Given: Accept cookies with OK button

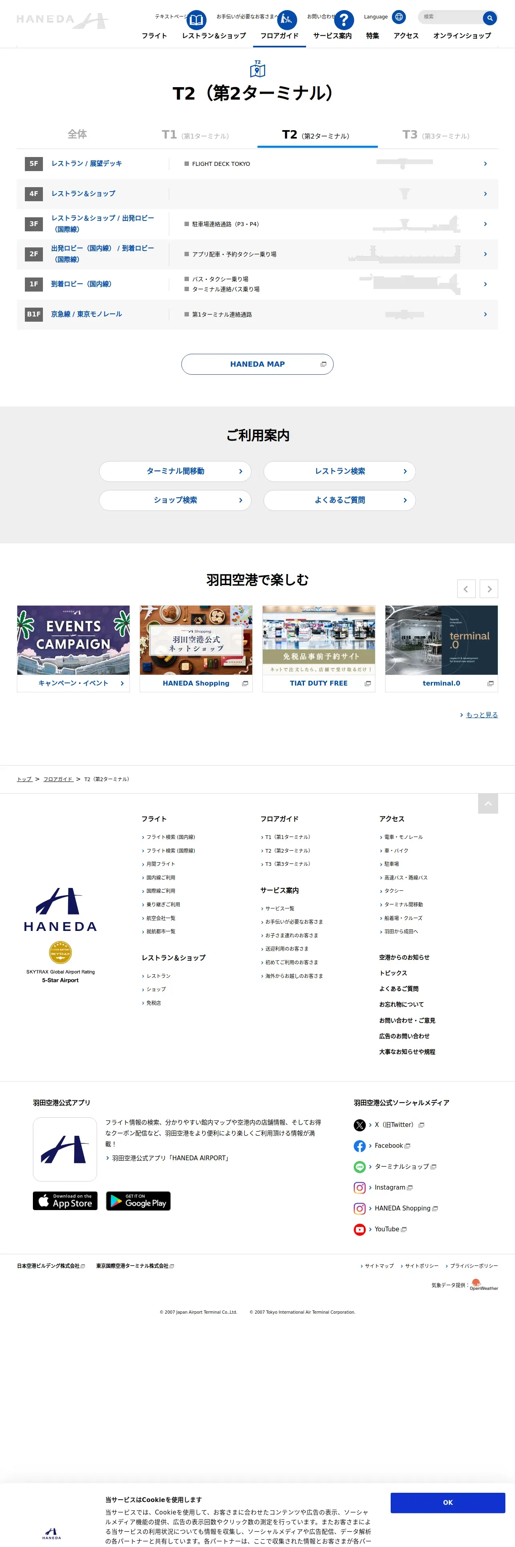Looking at the screenshot, I should coord(447,1502).
